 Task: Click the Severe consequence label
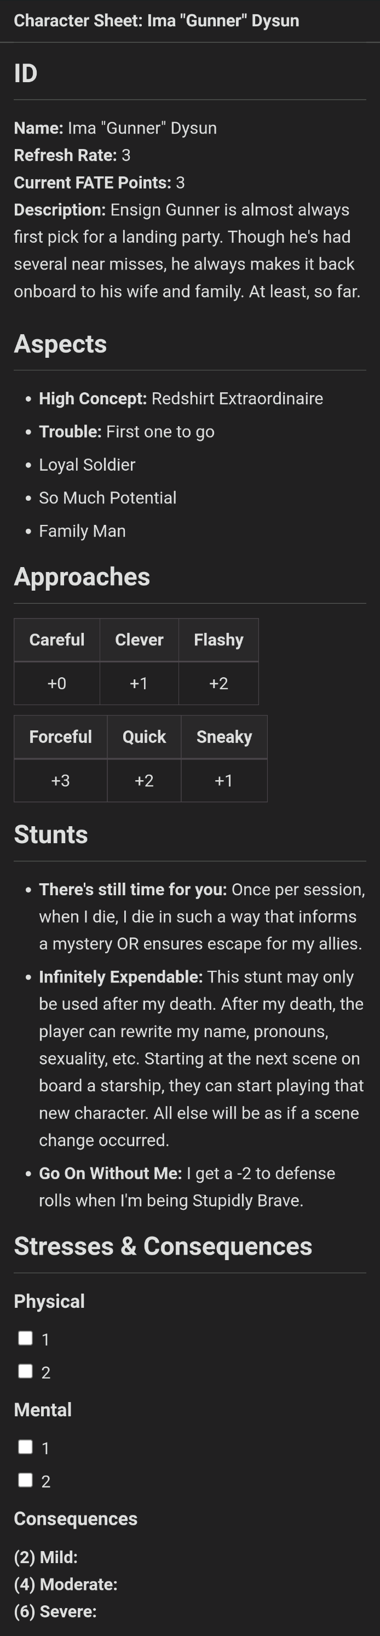point(55,1611)
